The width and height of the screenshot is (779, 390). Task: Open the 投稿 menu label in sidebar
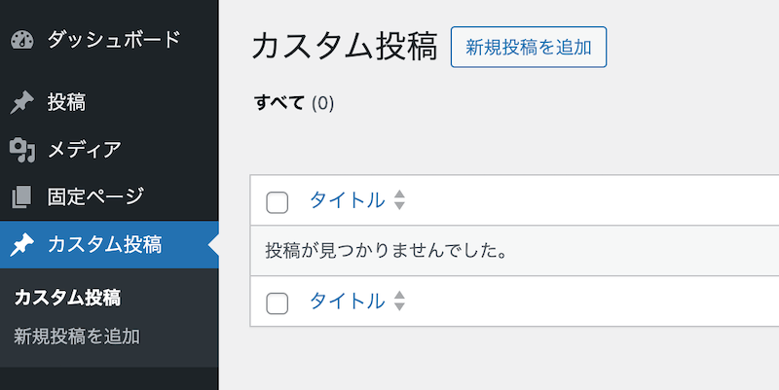pos(66,101)
